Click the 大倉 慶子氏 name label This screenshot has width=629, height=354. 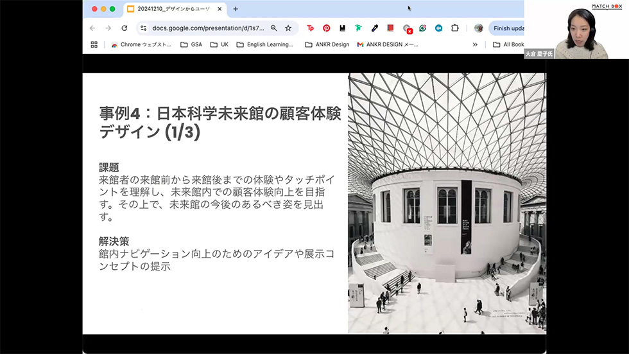[539, 54]
